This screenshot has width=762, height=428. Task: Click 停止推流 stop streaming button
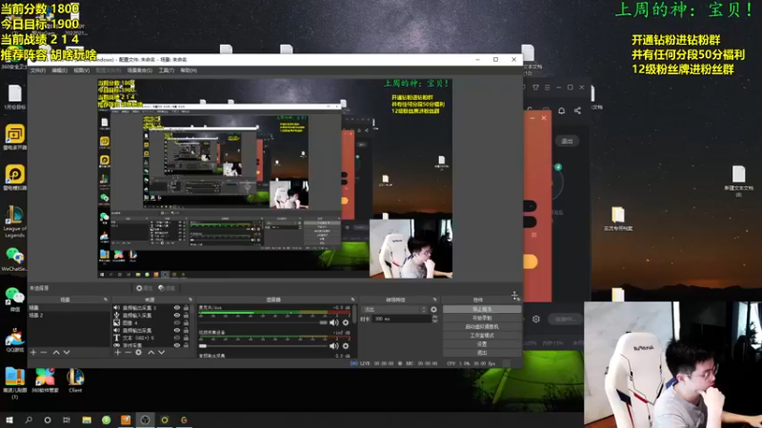[482, 309]
